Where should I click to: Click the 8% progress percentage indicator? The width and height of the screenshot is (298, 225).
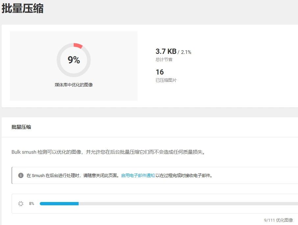pyautogui.click(x=32, y=204)
